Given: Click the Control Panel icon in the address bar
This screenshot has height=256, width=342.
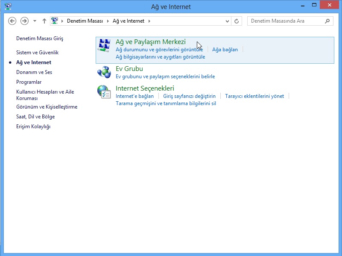Looking at the screenshot, I should pos(55,21).
